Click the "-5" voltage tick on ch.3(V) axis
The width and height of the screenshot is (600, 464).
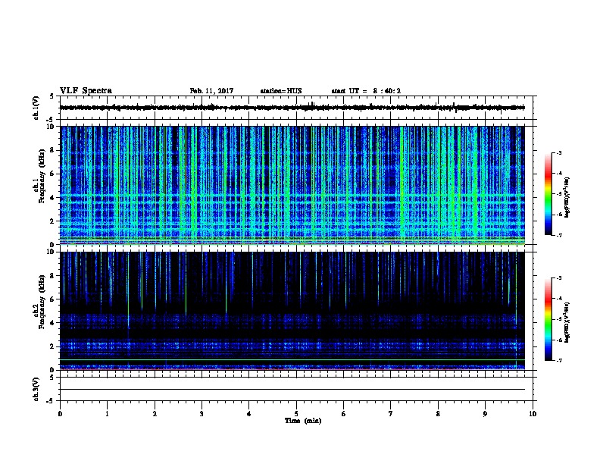point(49,401)
